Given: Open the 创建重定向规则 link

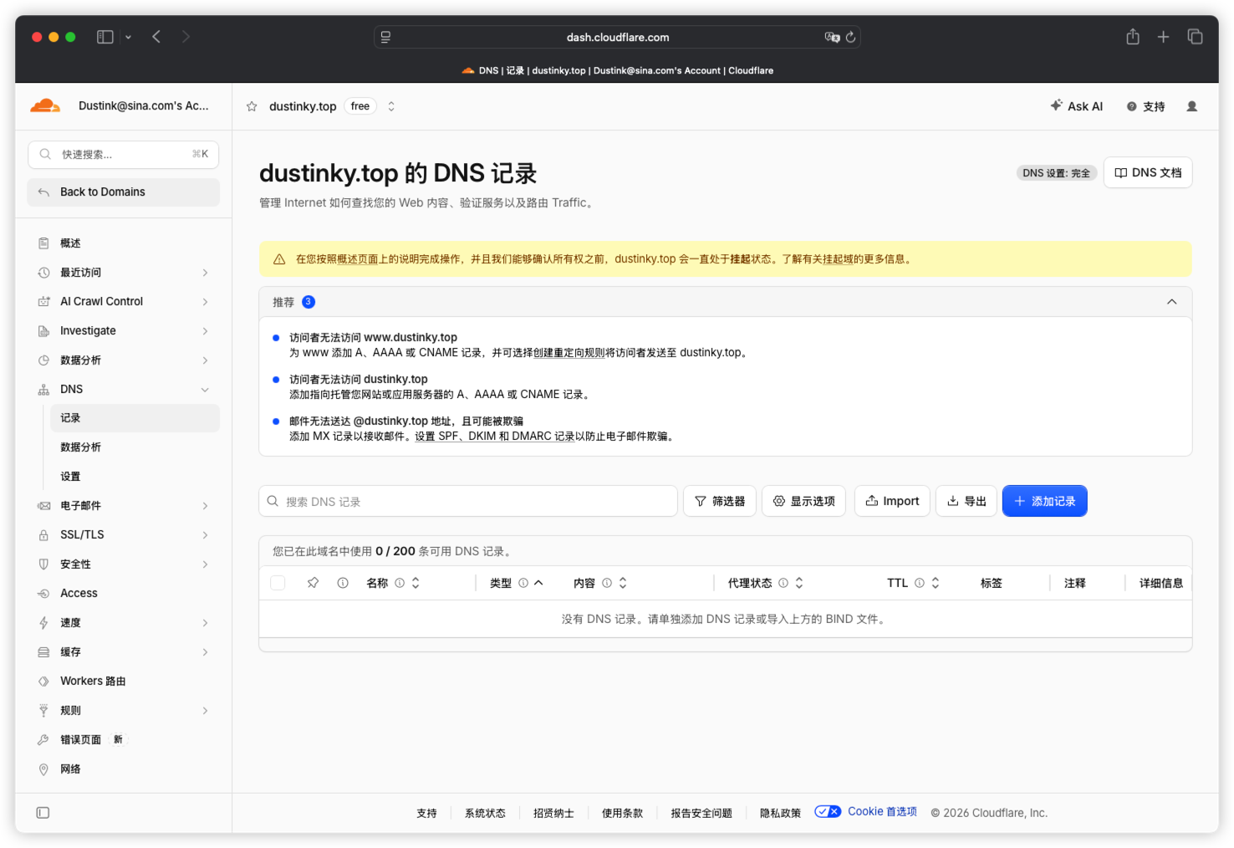Looking at the screenshot, I should click(569, 353).
